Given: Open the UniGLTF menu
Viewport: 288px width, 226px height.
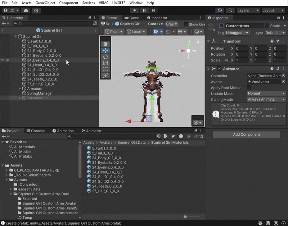Looking at the screenshot, I should [119, 3].
